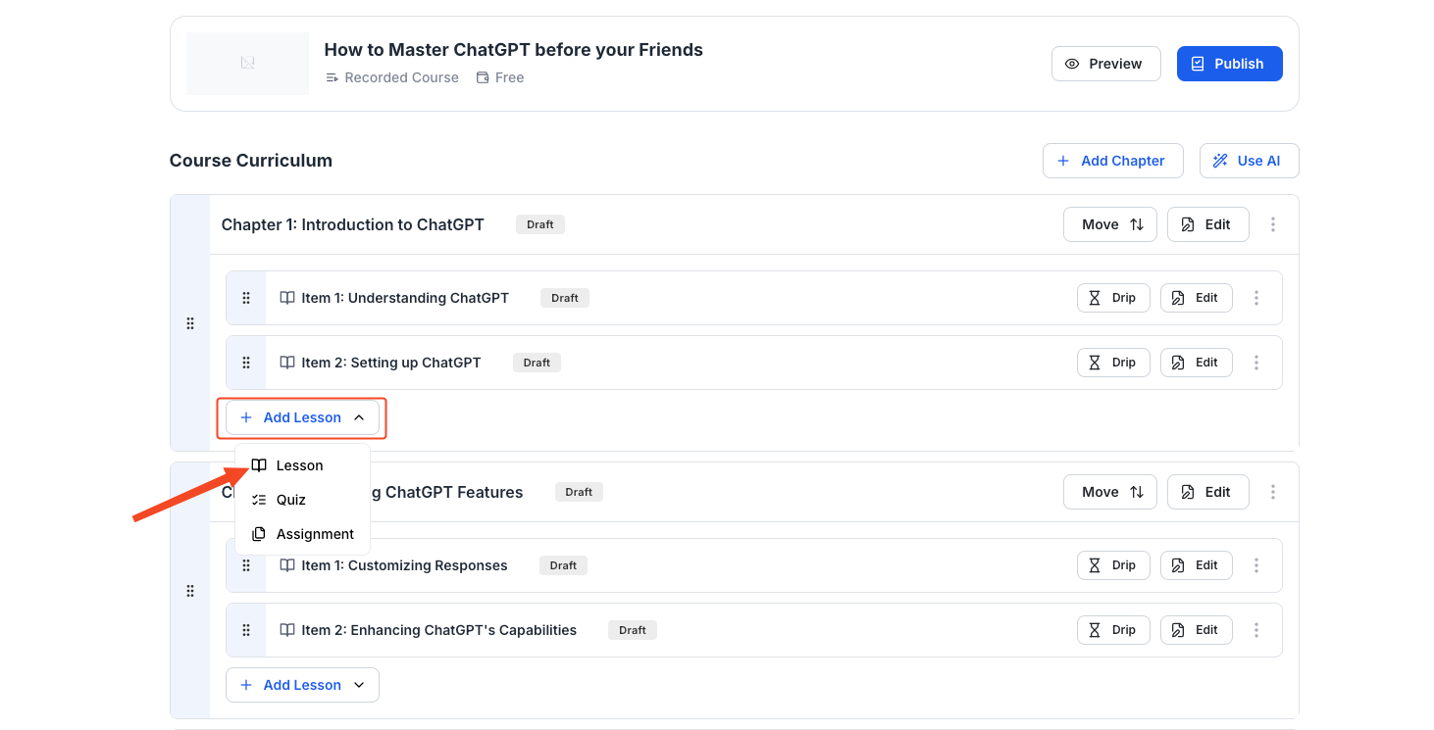Click drag handle for Enhancing ChatGPT's Capabilities
Viewport: 1434px width, 730px height.
[x=246, y=630]
